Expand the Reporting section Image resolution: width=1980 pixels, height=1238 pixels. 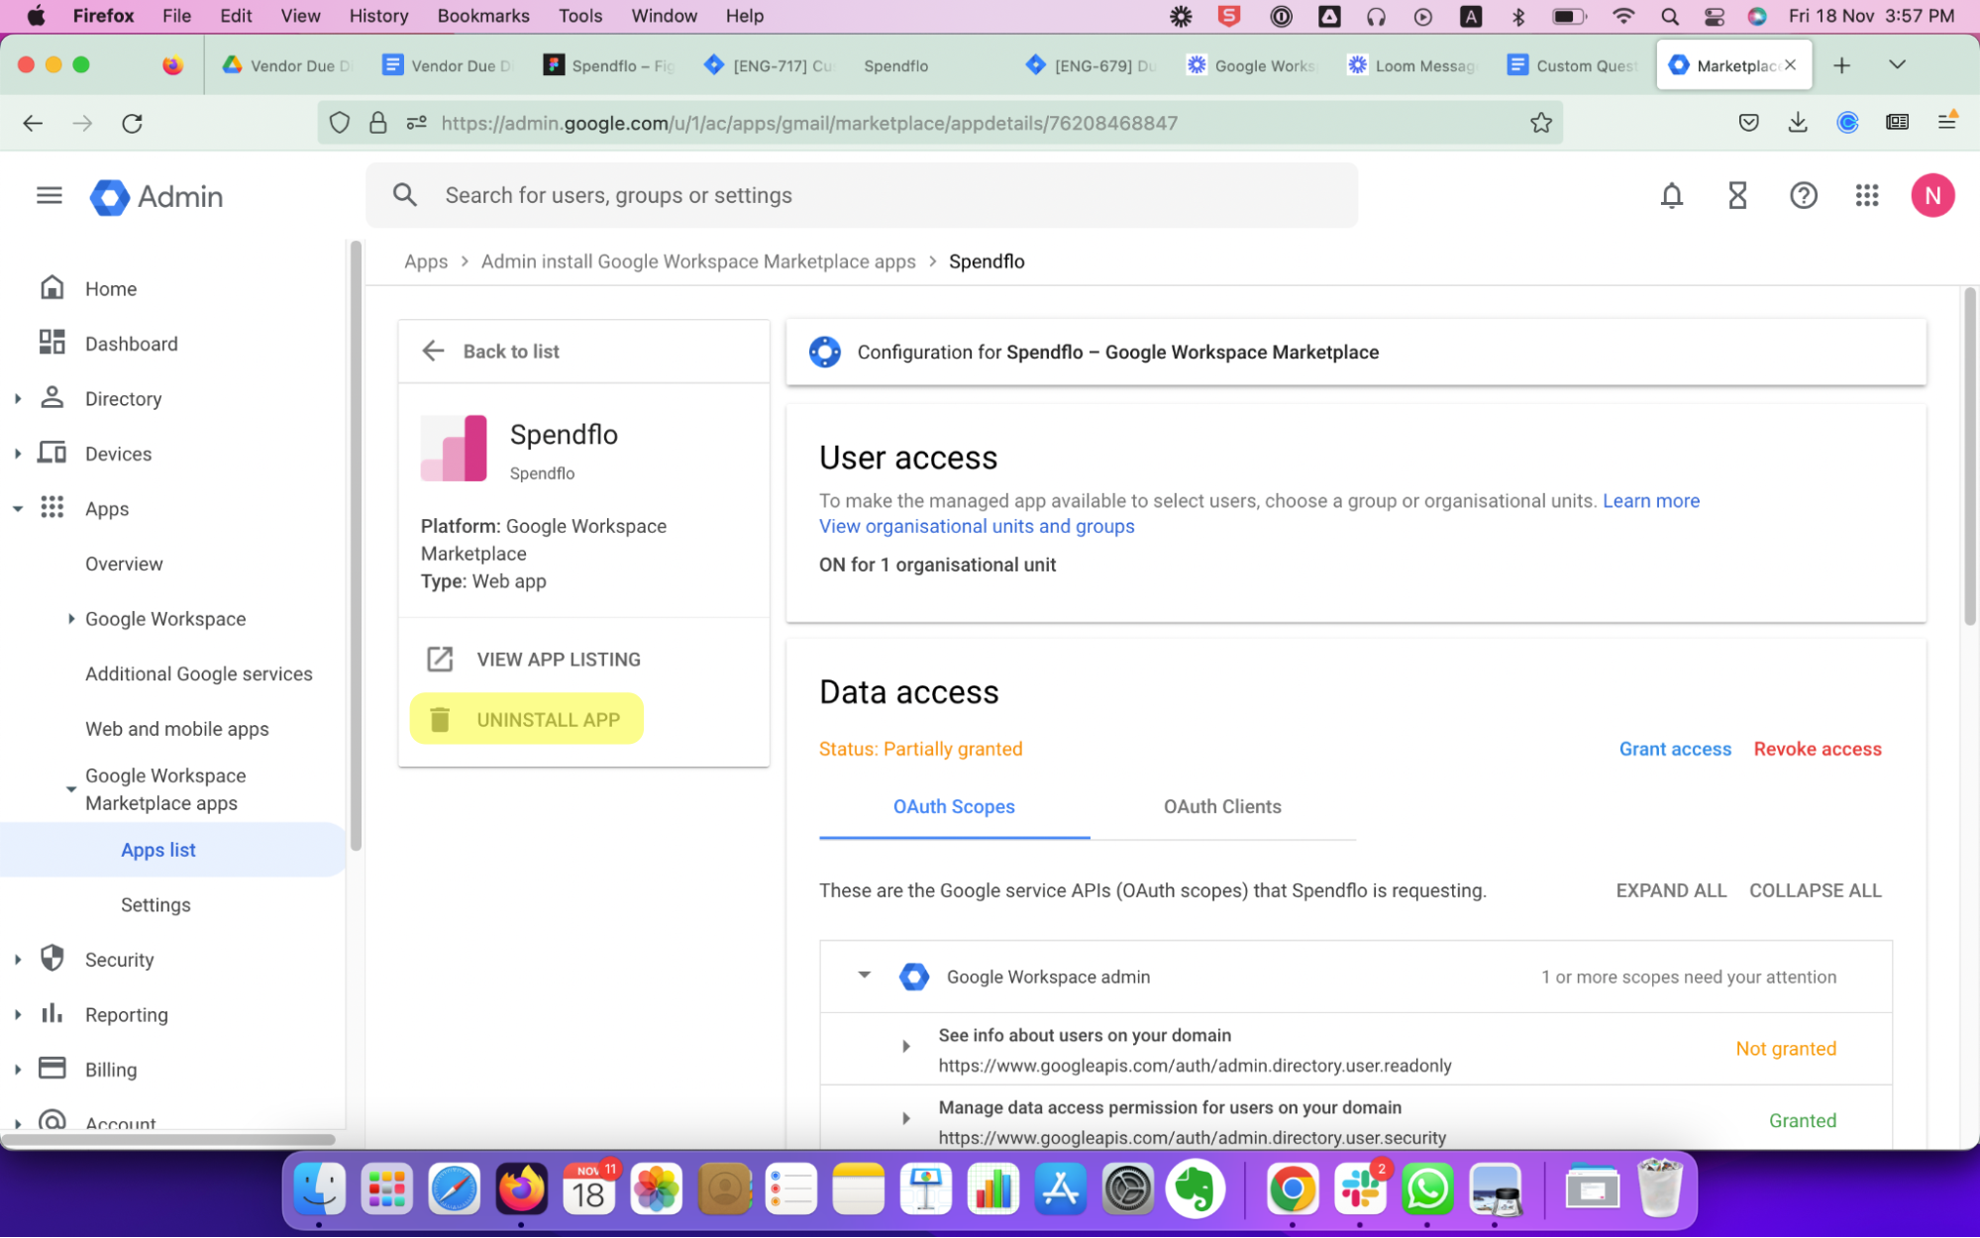click(x=17, y=1014)
